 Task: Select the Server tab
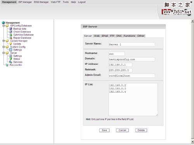(88, 36)
